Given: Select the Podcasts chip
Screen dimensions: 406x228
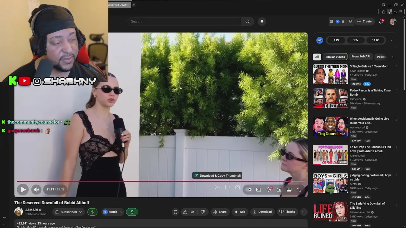Looking at the screenshot, I should tap(381, 57).
